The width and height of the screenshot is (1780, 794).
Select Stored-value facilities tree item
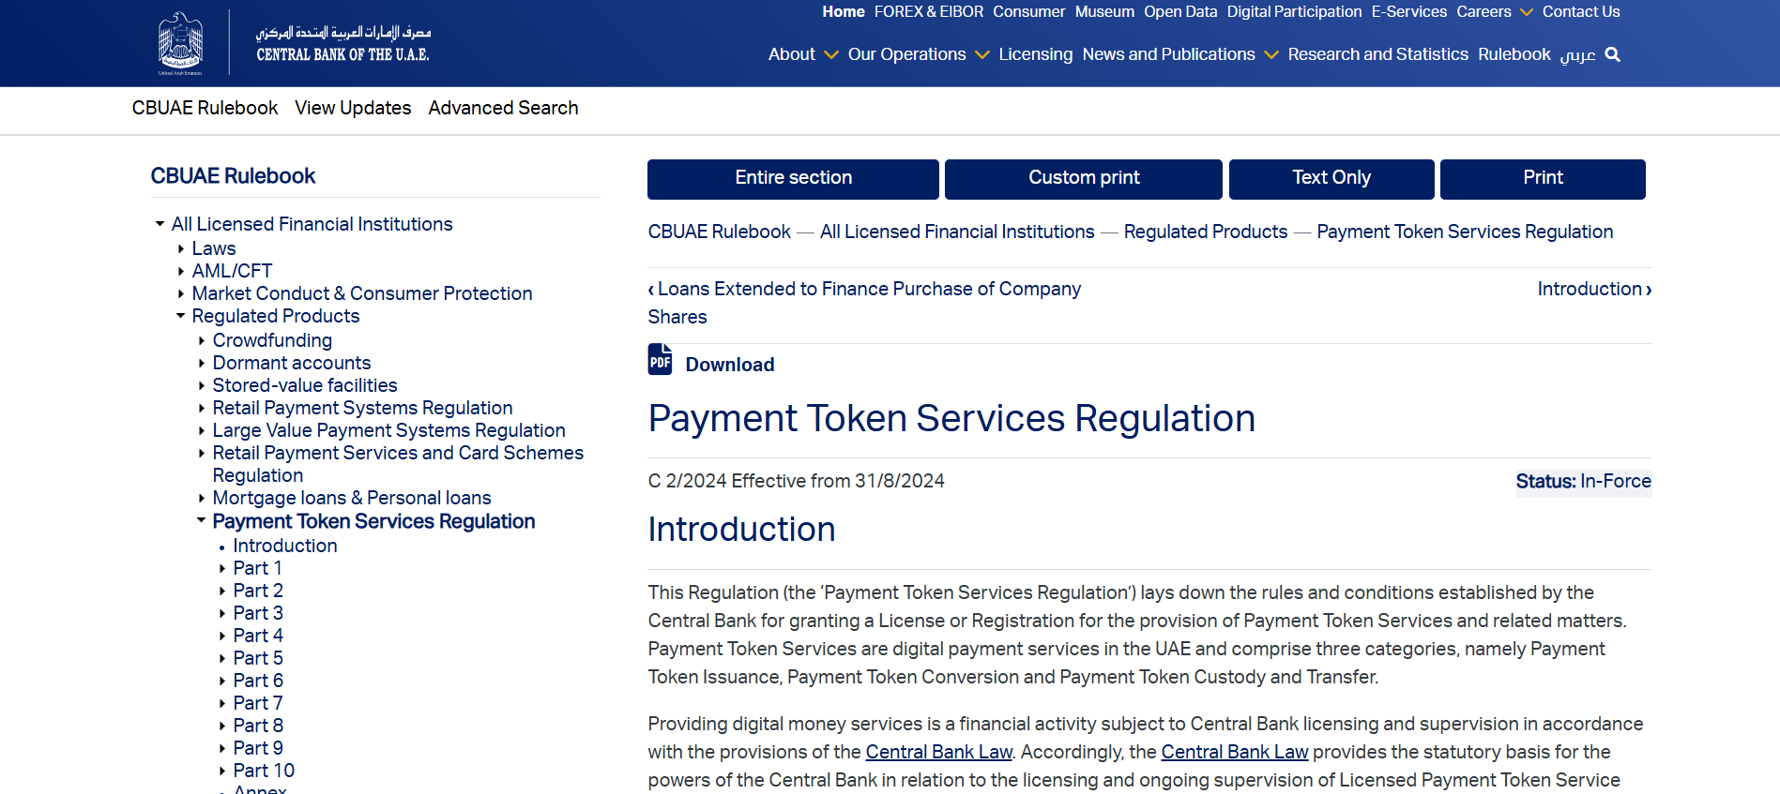pos(305,385)
